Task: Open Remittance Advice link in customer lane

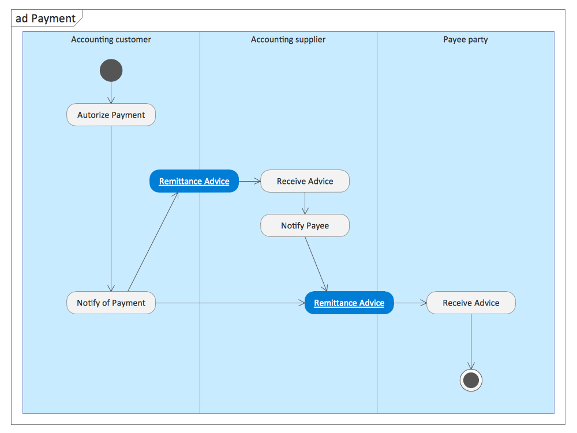Action: 194,181
